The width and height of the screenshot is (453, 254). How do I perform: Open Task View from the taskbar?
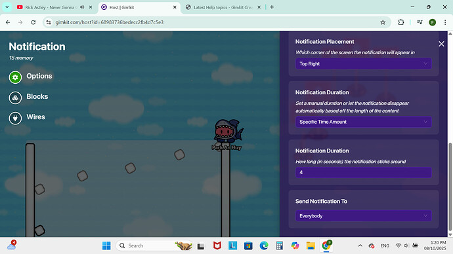201,245
